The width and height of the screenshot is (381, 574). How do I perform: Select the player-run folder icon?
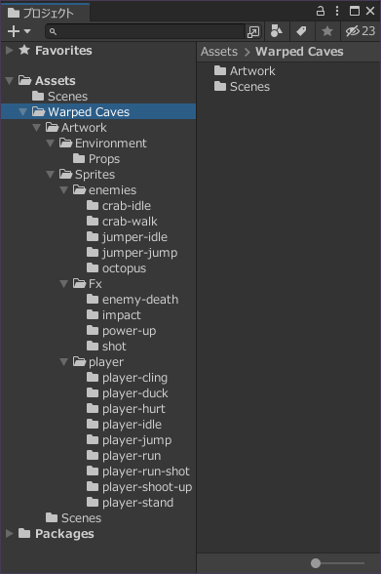click(93, 455)
